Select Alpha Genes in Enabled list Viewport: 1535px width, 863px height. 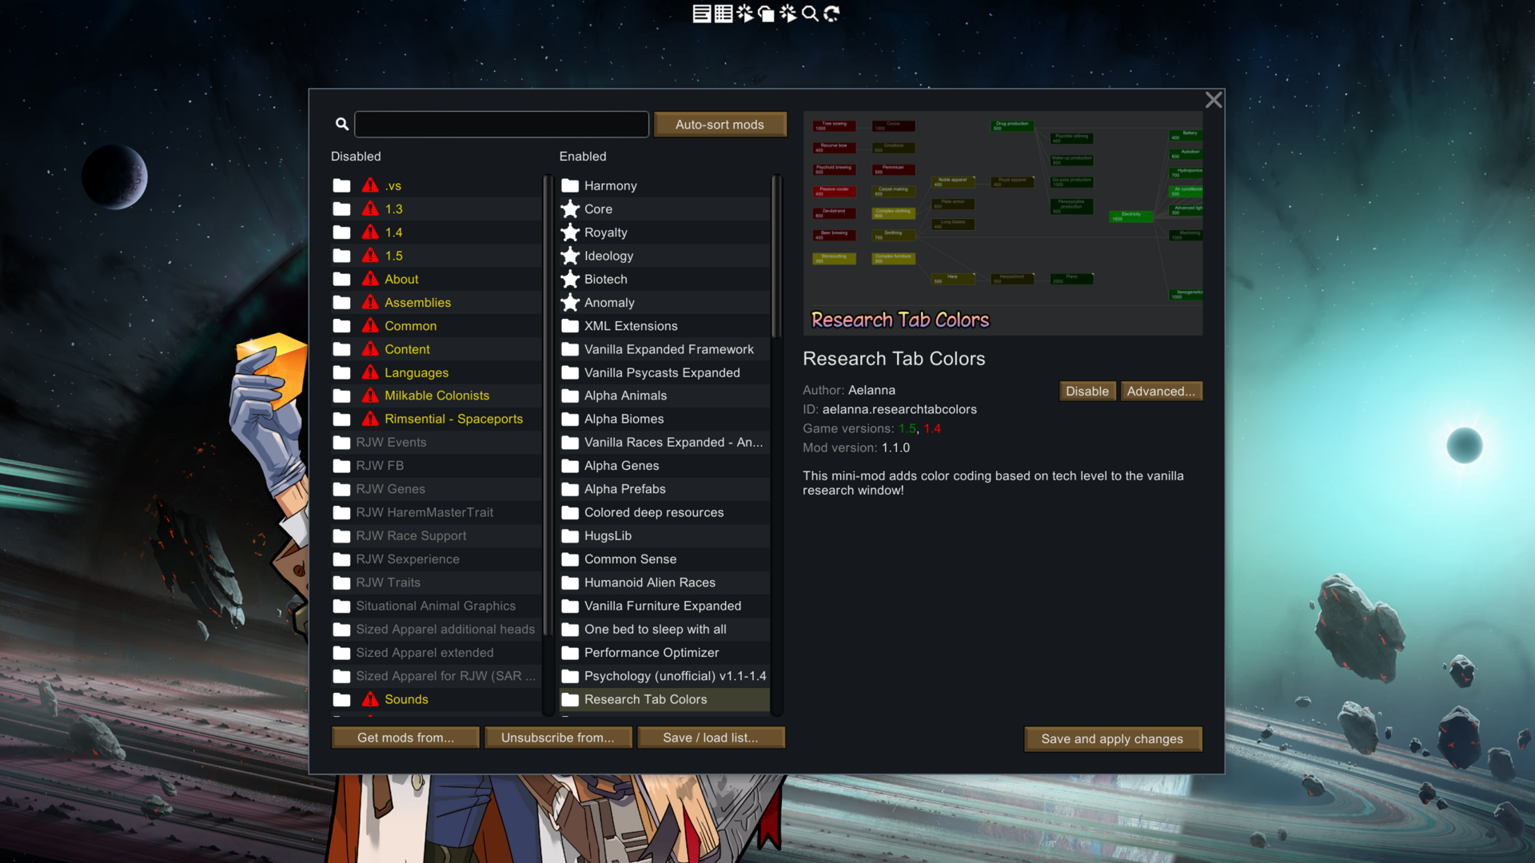point(664,466)
